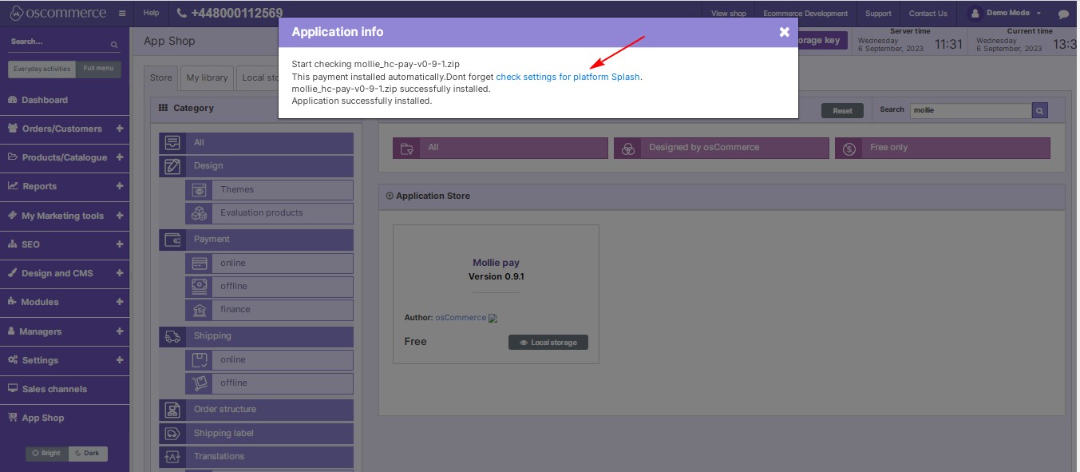Select the All category icon in Category list
The image size is (1080, 472).
pyautogui.click(x=172, y=143)
